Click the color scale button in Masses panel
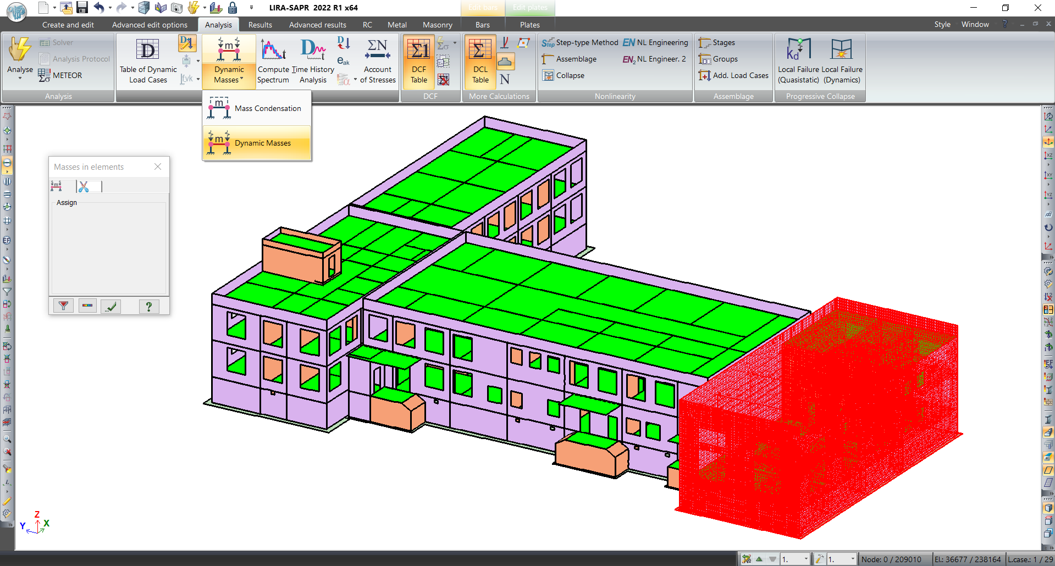The height and width of the screenshot is (566, 1055). 87,306
